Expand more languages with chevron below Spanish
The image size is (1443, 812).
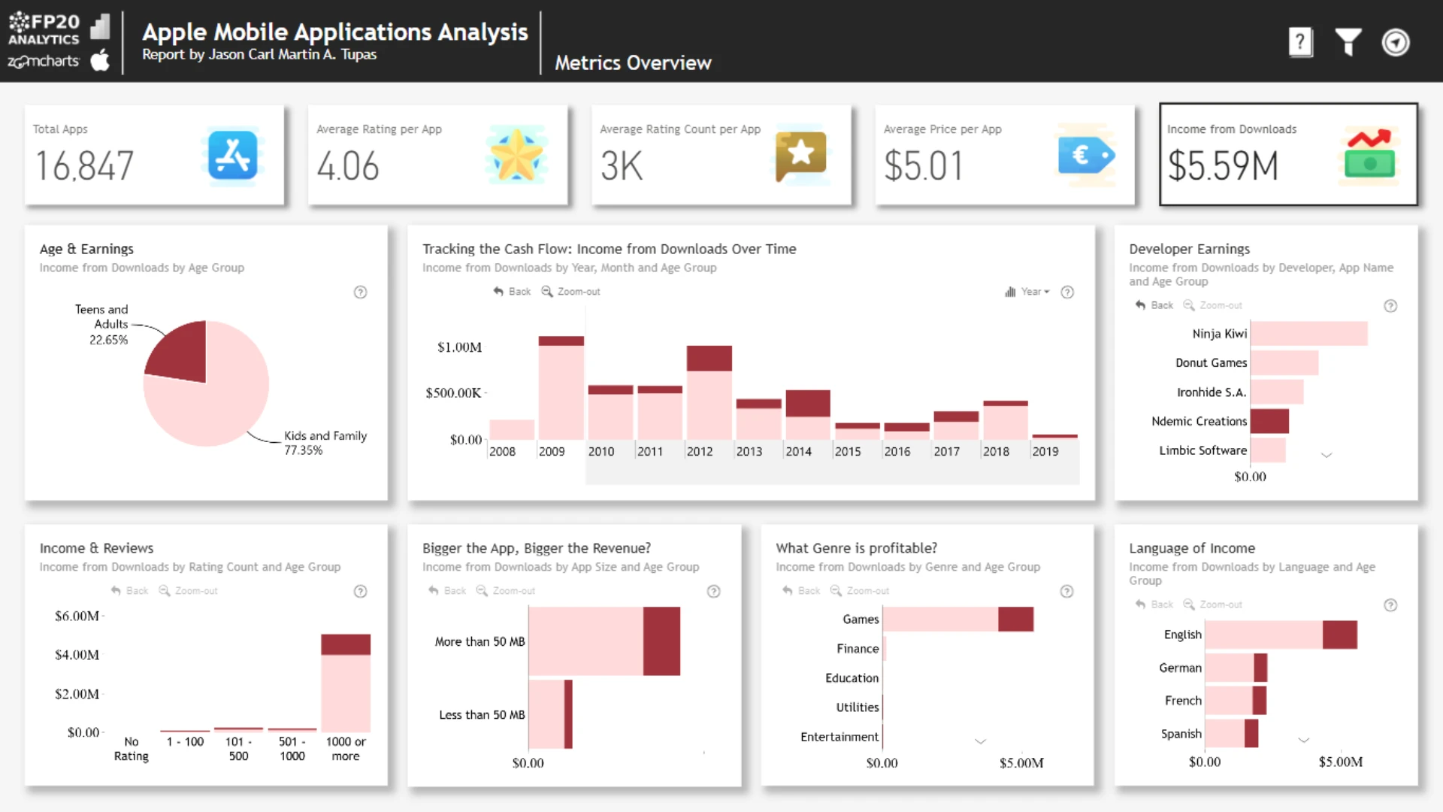pos(1304,740)
